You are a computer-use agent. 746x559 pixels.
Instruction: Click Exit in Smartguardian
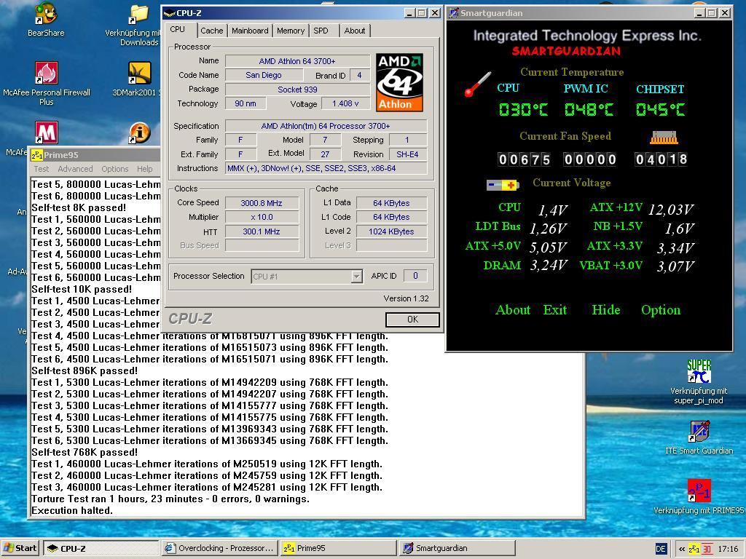554,310
